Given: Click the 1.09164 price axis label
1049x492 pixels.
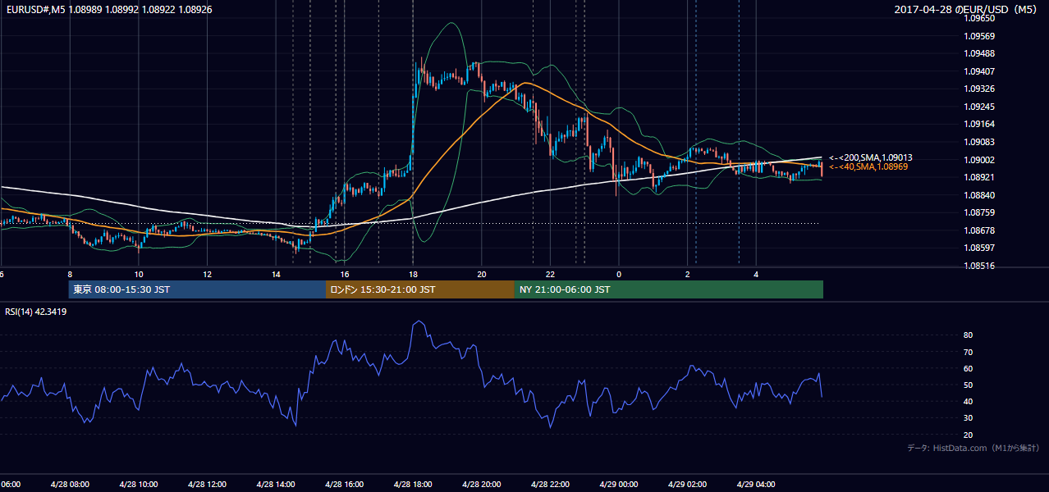Looking at the screenshot, I should [x=980, y=125].
